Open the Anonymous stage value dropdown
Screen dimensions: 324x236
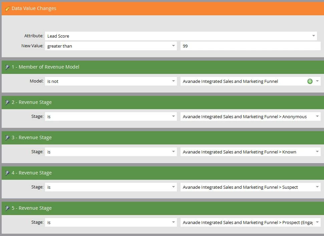(317, 116)
